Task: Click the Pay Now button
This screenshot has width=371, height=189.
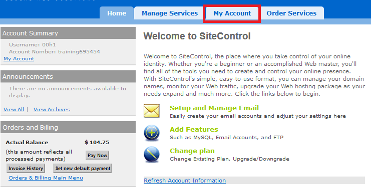Action: tap(97, 155)
